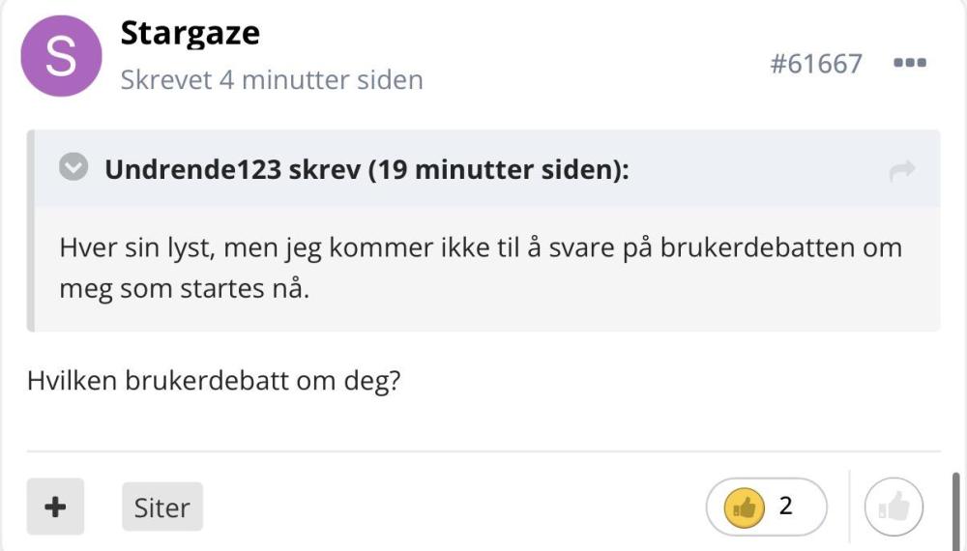Click the reply text "Hvilken brukerdebatt om deg?"

(214, 380)
